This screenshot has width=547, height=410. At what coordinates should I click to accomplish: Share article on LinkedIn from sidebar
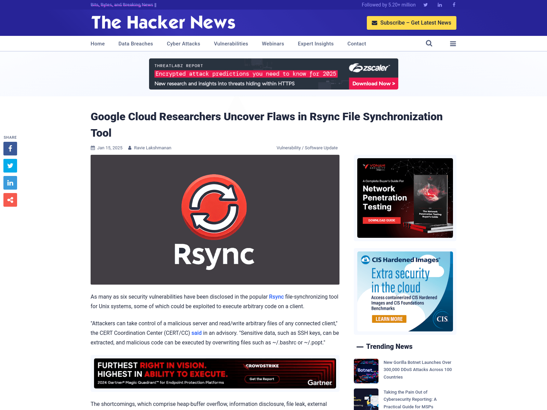[10, 183]
